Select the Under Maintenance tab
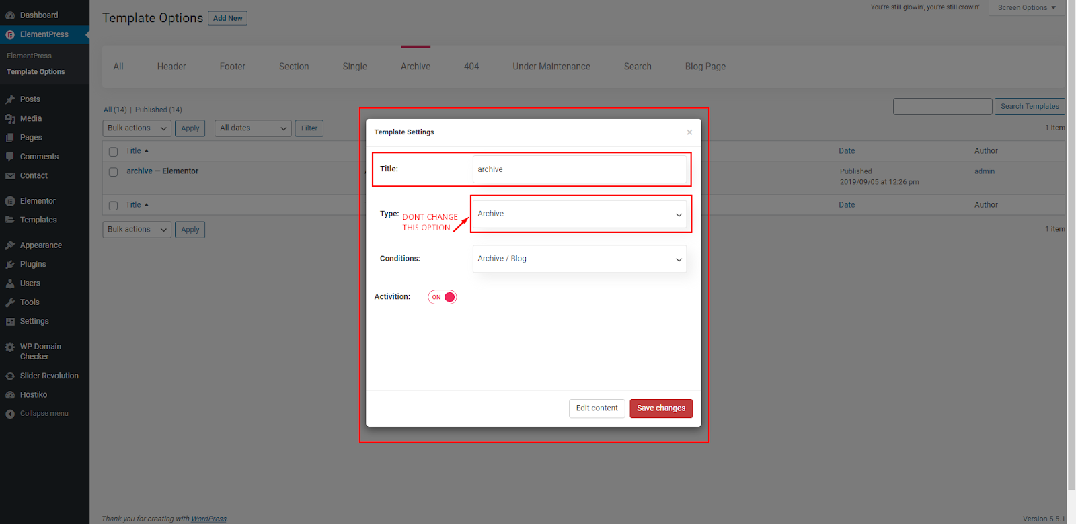 [x=551, y=67]
